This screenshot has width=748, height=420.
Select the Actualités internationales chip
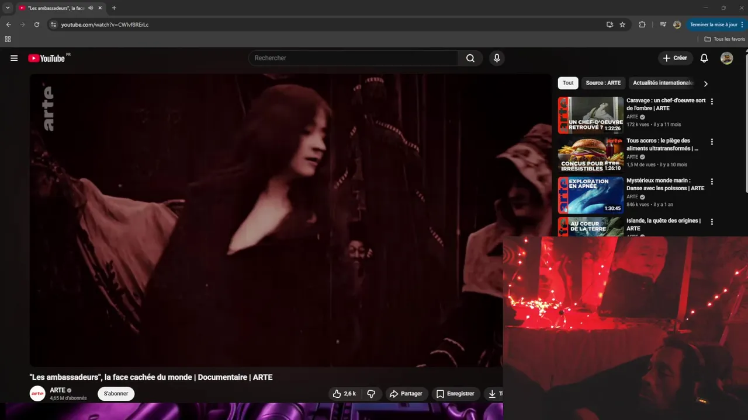click(663, 83)
